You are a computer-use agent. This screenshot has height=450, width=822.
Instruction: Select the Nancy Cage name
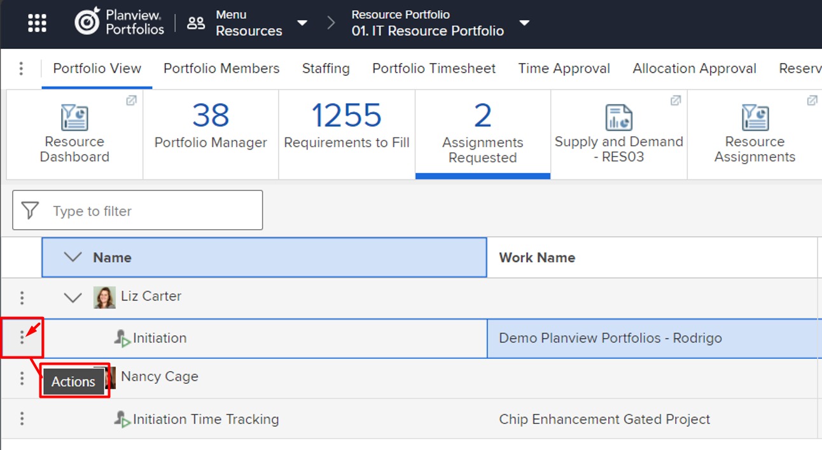tap(160, 376)
